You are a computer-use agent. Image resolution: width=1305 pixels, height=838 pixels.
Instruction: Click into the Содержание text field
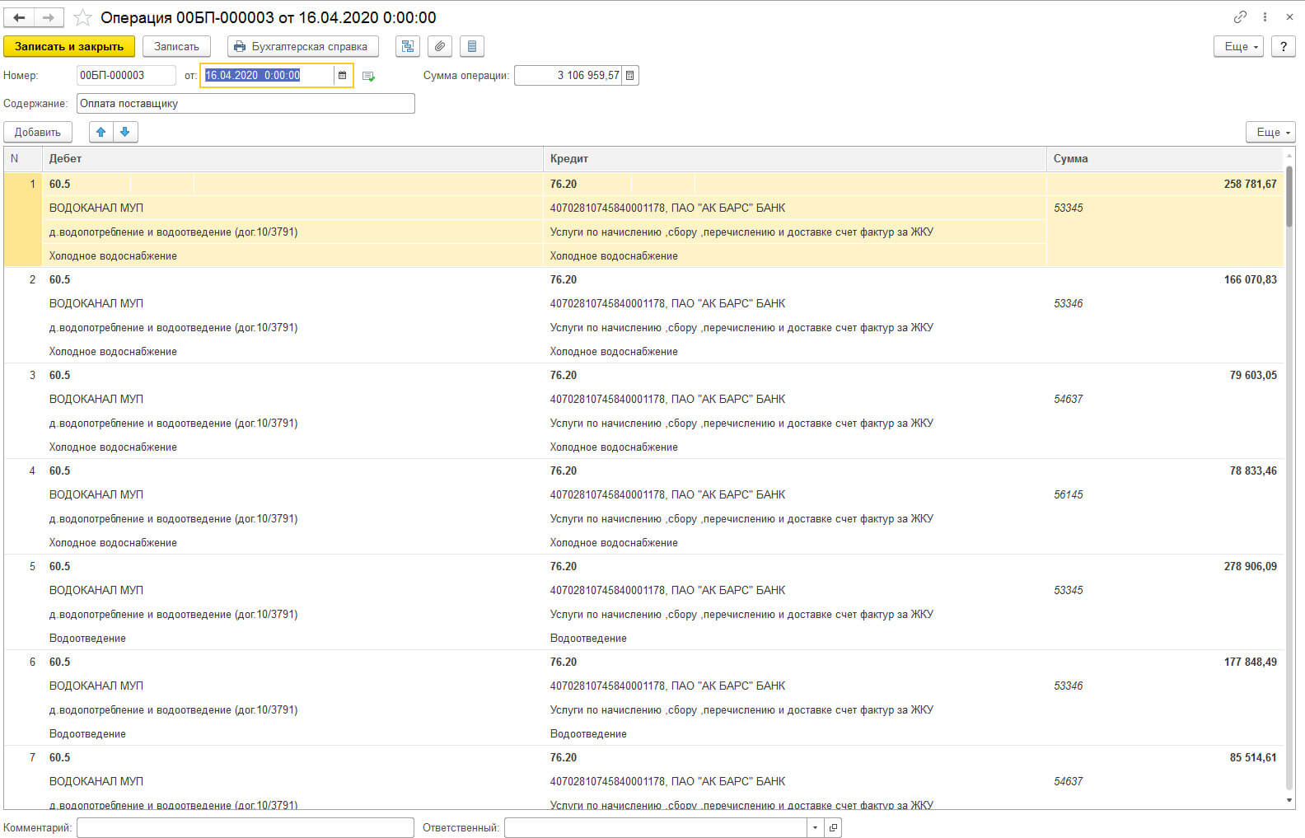(x=246, y=104)
